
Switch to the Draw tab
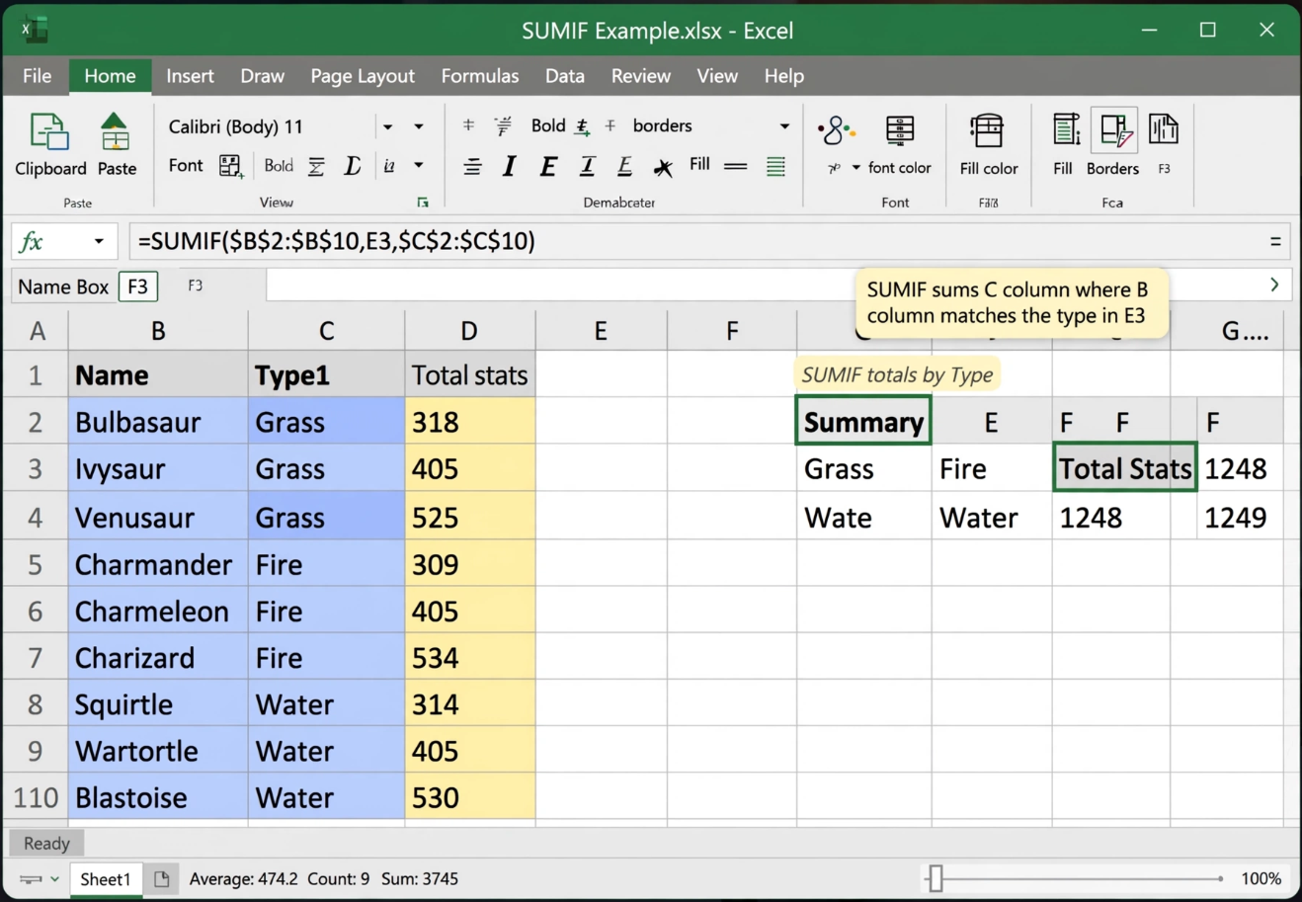click(x=262, y=76)
